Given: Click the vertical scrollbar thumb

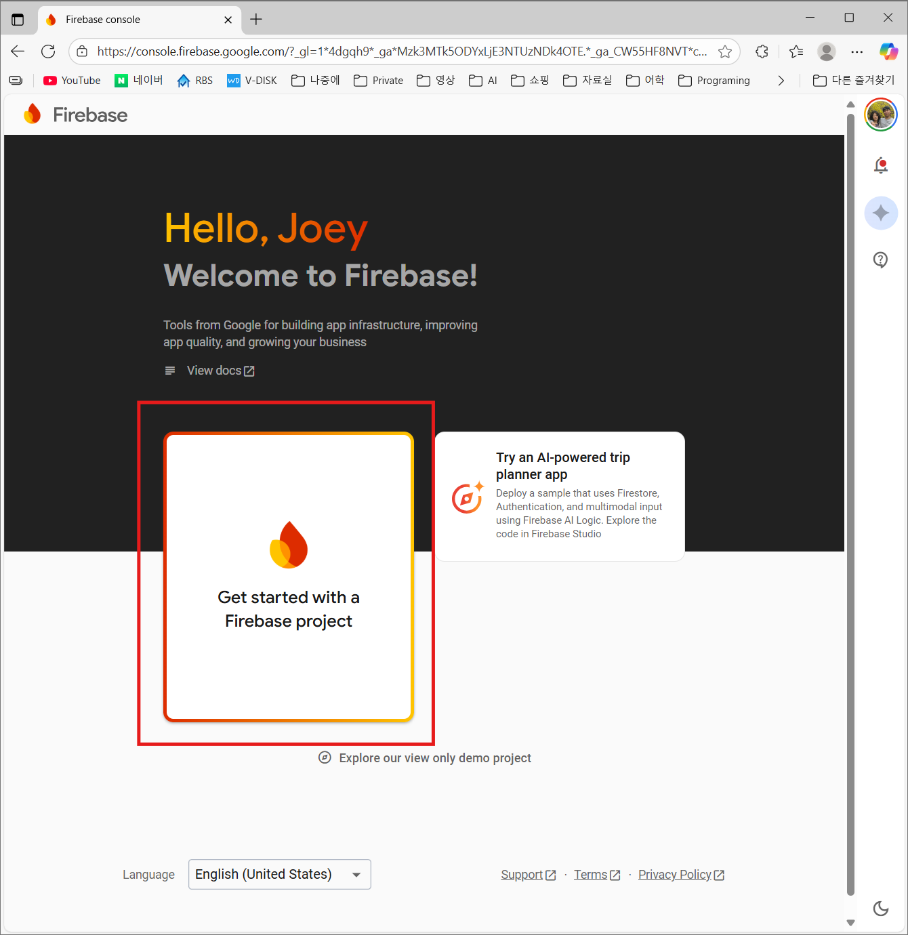Looking at the screenshot, I should (x=850, y=505).
